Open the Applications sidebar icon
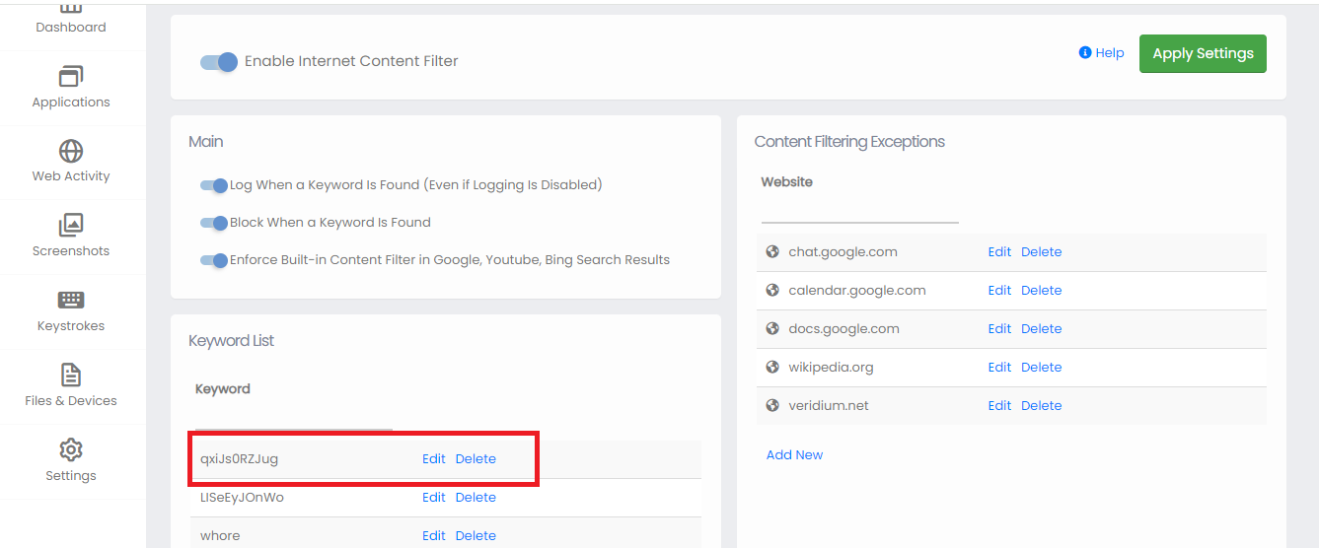The width and height of the screenshot is (1319, 548). (x=71, y=77)
